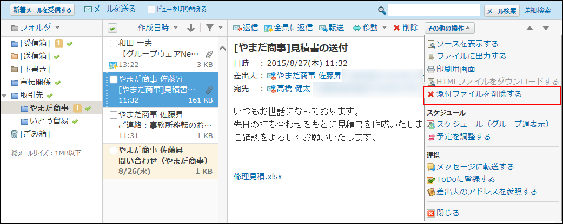Open the いとう貿易 folder
Screen dimensions: 563x224
(49, 121)
